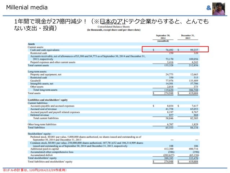This screenshot has width=230, height=173.
Task: Select the "Total current assets" label
Action: point(38,65)
